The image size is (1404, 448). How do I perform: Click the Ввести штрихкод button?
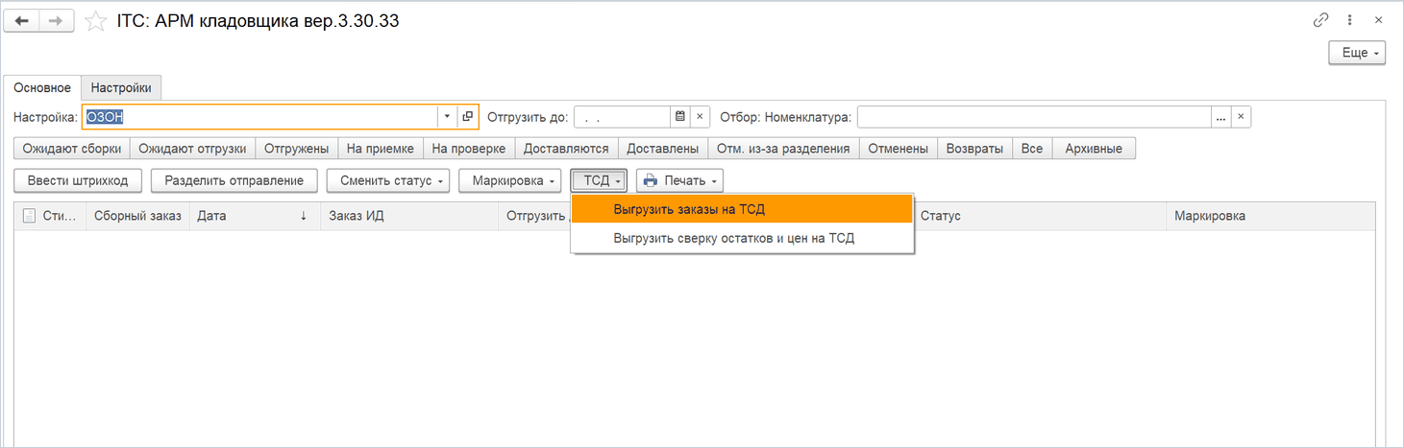tap(78, 180)
